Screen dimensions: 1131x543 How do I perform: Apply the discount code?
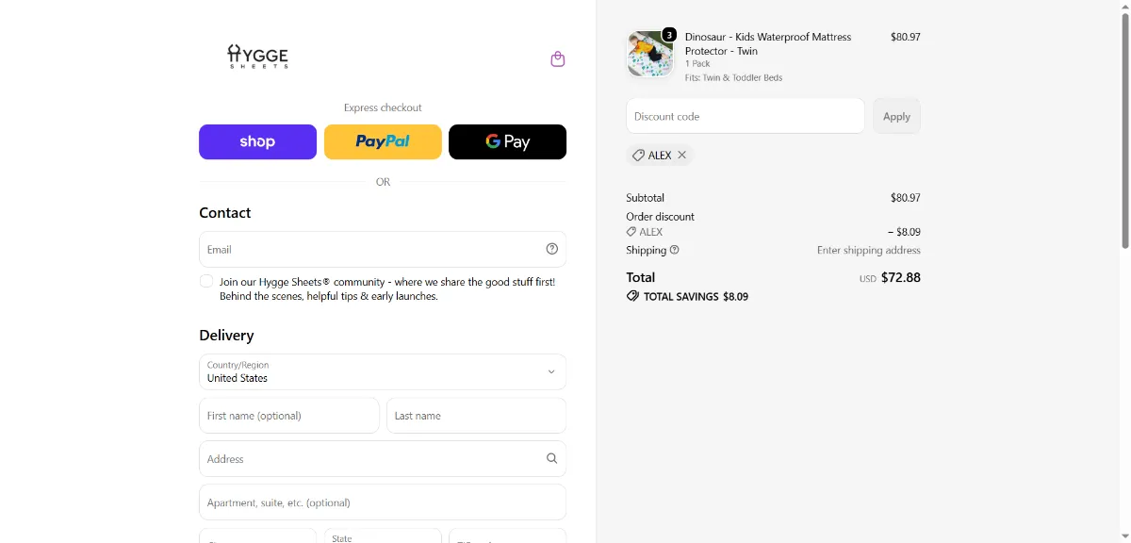point(896,116)
